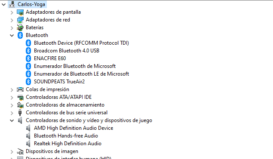Collapse the Bluetooth category
Image resolution: width=273 pixels, height=159 pixels.
(x=12, y=36)
